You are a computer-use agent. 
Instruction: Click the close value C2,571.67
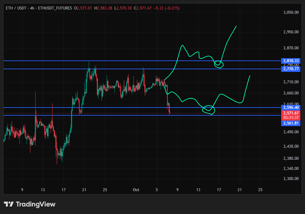click(x=143, y=8)
